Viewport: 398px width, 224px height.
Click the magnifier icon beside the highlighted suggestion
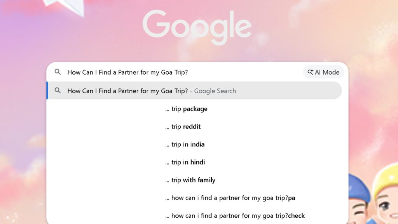[x=58, y=91]
